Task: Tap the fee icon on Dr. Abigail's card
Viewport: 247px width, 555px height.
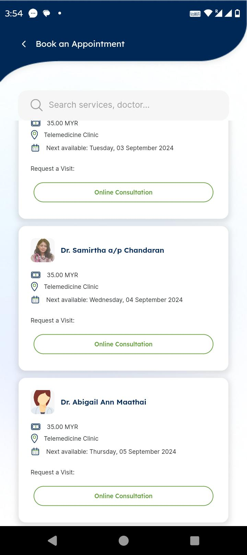Action: (36, 427)
